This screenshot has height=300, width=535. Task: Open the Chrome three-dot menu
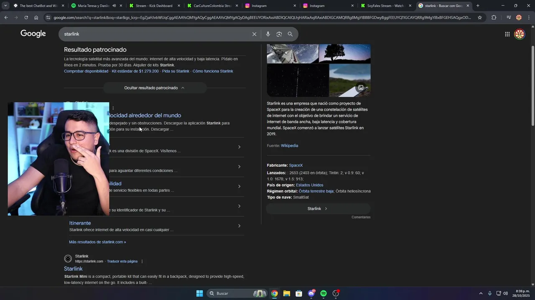pos(528,17)
